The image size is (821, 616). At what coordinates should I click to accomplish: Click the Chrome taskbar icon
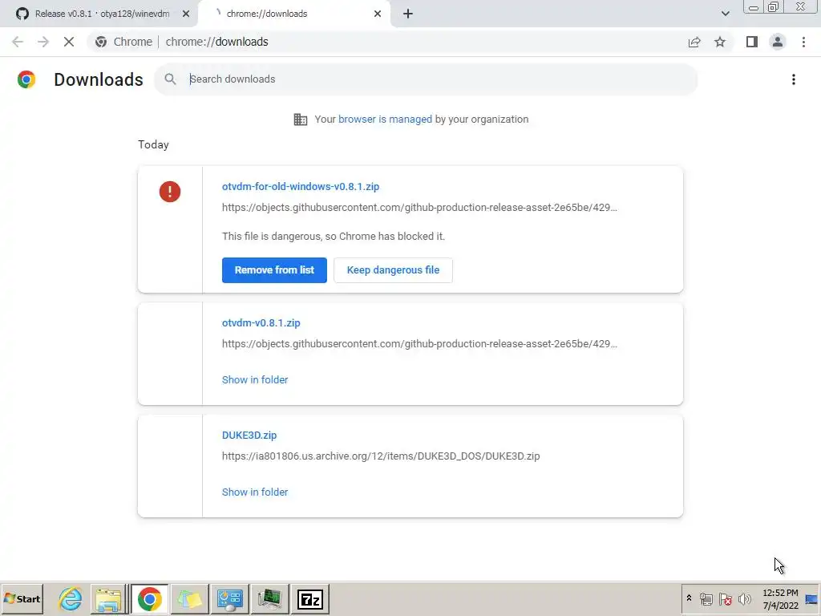coord(149,598)
